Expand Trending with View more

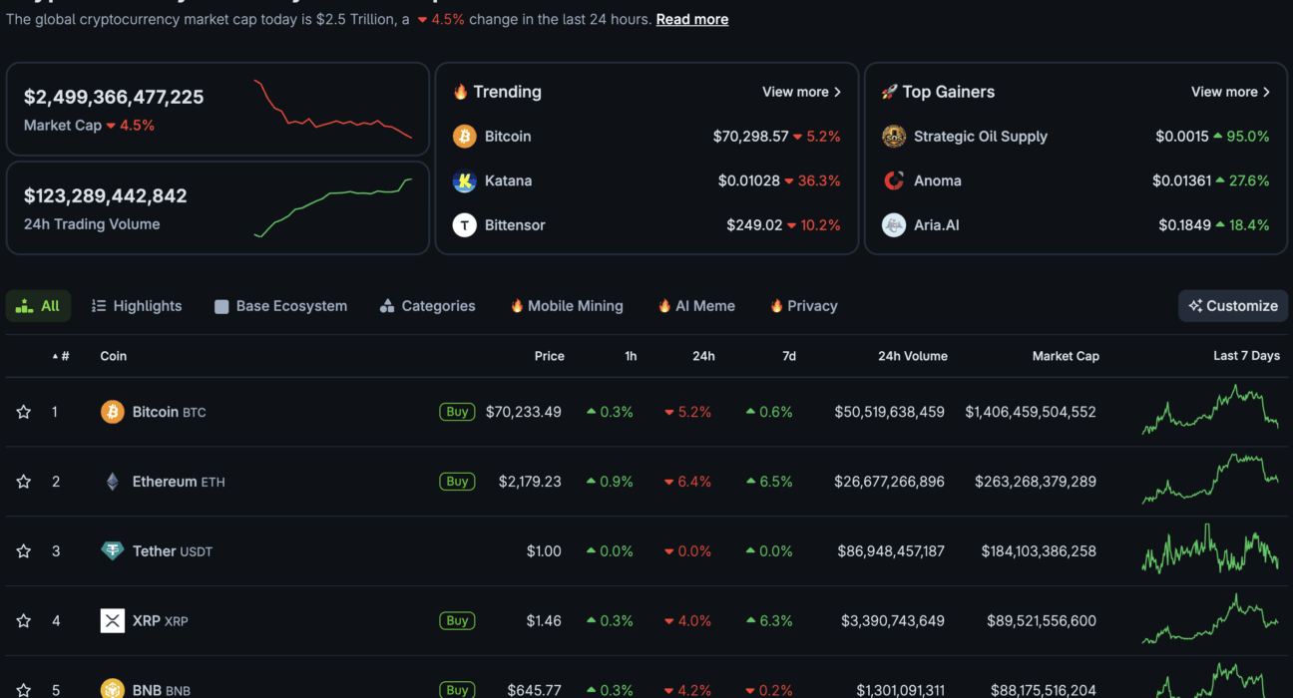click(x=801, y=92)
